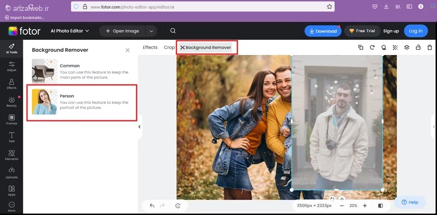Screen dimensions: 437x215
Task: Close the Background Remover panel
Action: point(127,50)
